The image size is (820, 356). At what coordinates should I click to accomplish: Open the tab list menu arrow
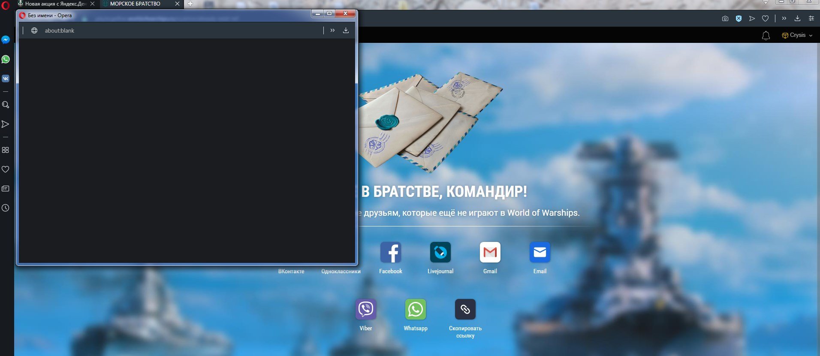(x=766, y=3)
